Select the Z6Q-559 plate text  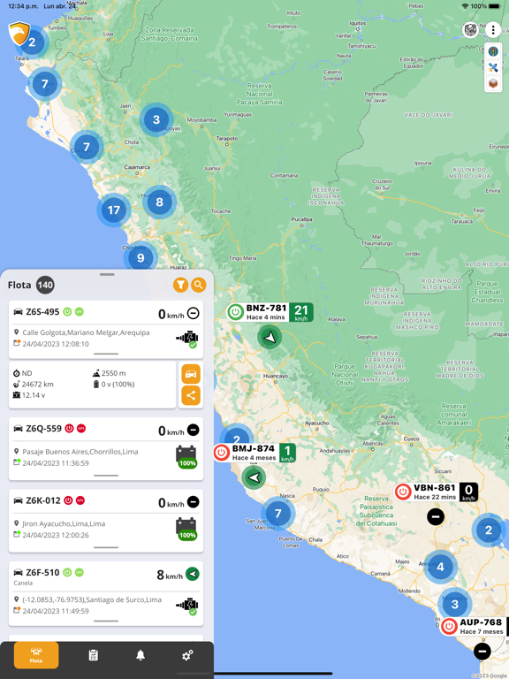click(43, 428)
